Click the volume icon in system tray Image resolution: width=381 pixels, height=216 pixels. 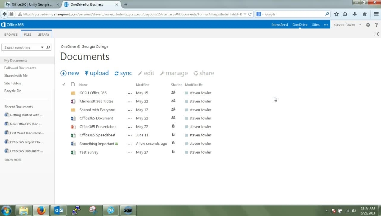(354, 211)
